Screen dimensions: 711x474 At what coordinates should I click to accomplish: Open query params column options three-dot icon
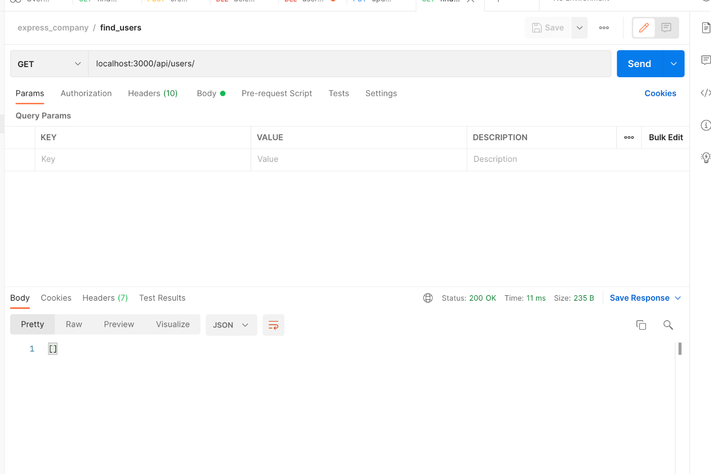click(x=629, y=138)
